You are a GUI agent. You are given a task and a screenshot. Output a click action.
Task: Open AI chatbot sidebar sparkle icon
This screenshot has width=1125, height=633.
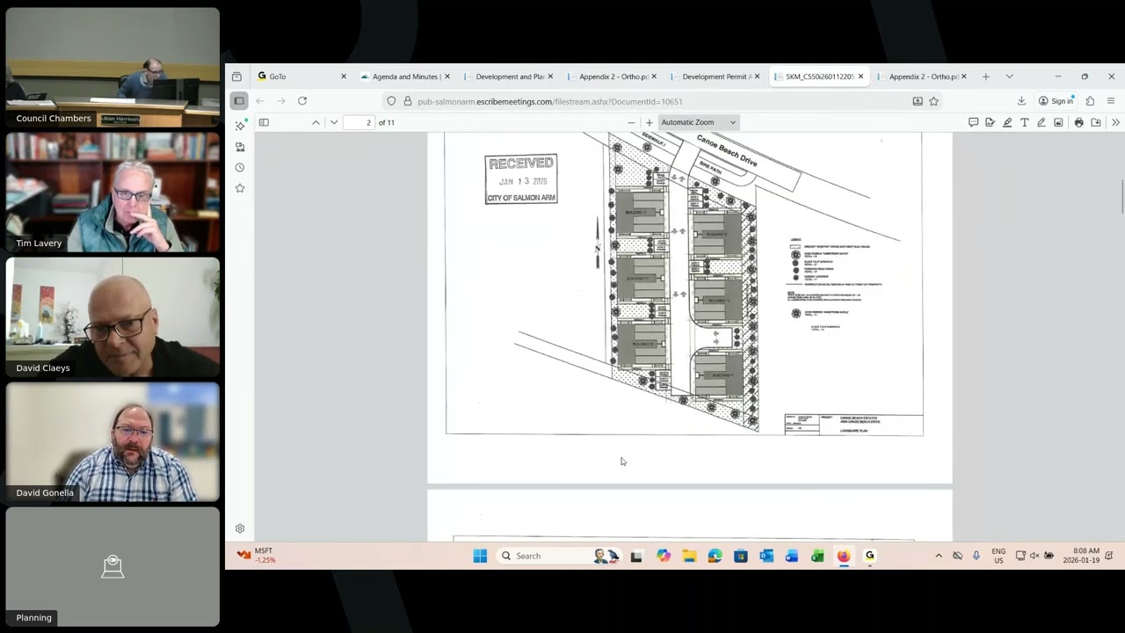pos(240,127)
